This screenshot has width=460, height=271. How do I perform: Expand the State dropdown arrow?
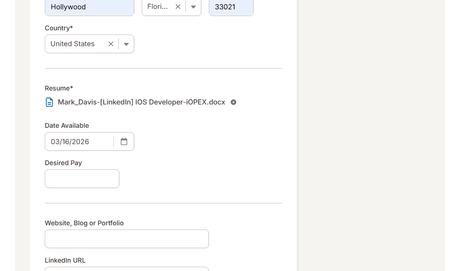pyautogui.click(x=193, y=7)
